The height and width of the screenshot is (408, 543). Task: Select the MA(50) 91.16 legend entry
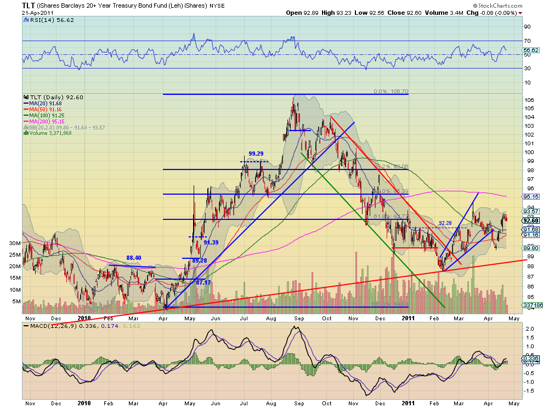[43, 110]
